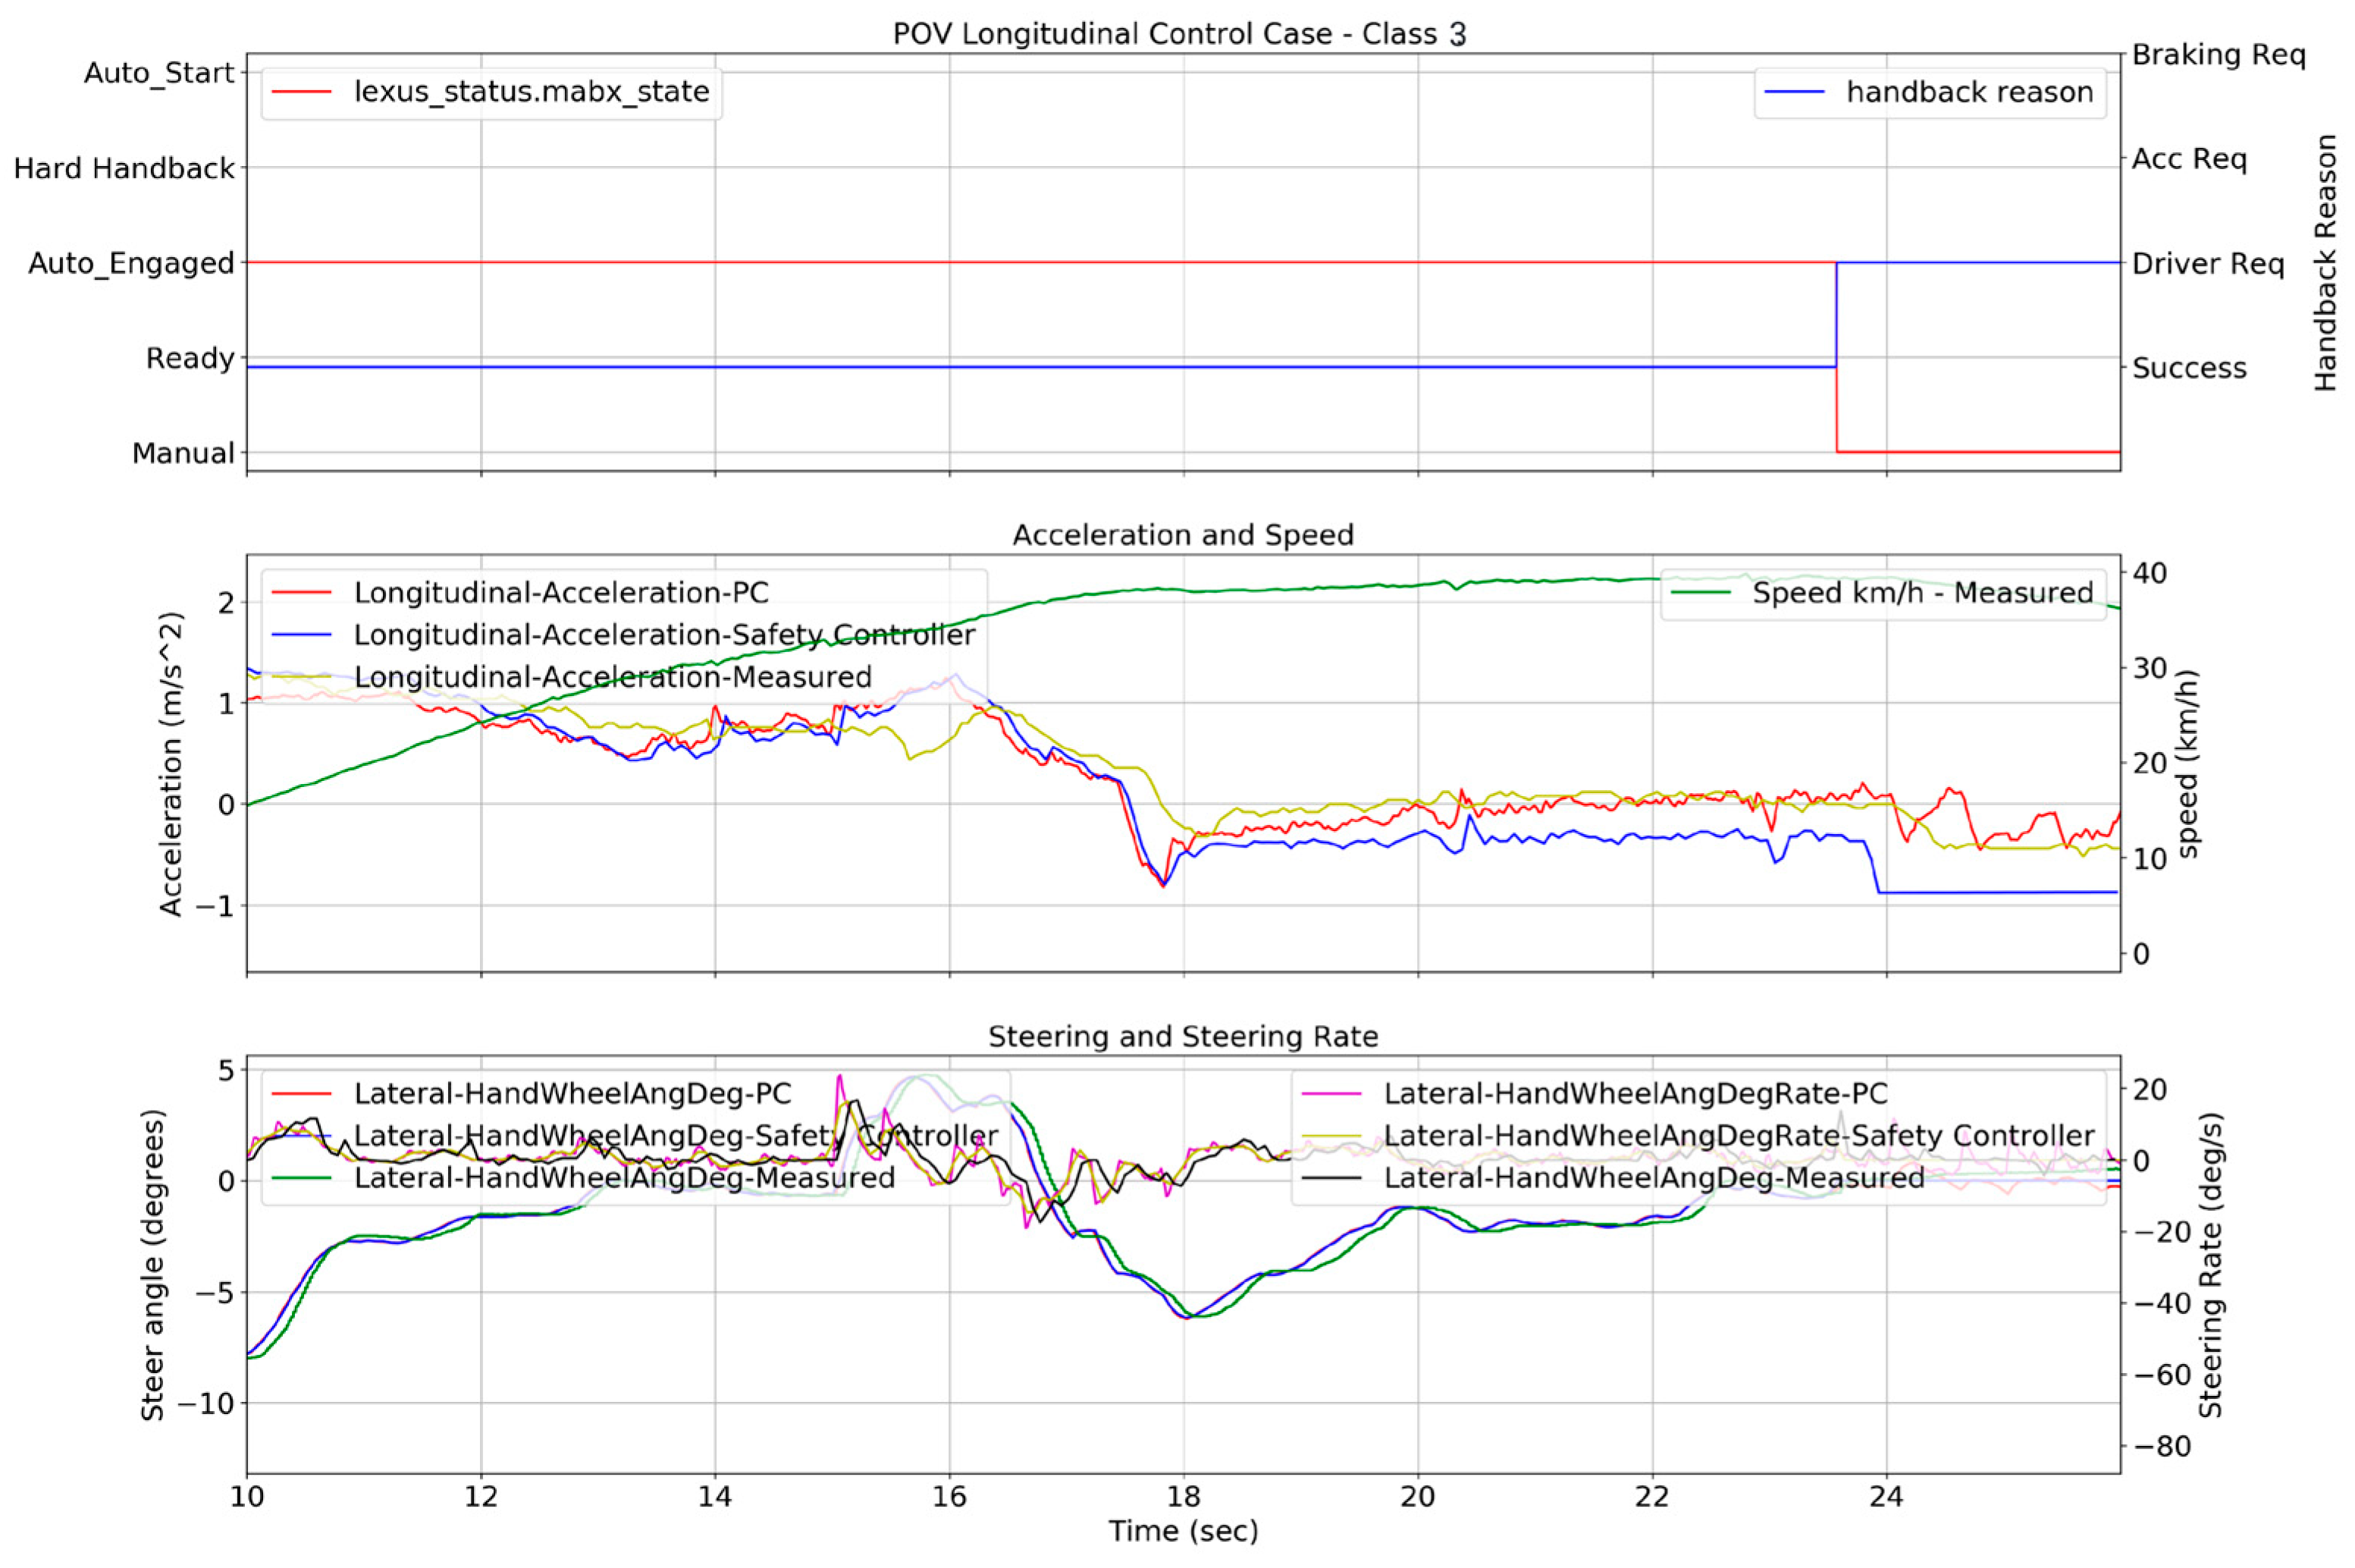Select Lateral-HandWheelAngDeg-PC legend entry

[572, 1093]
